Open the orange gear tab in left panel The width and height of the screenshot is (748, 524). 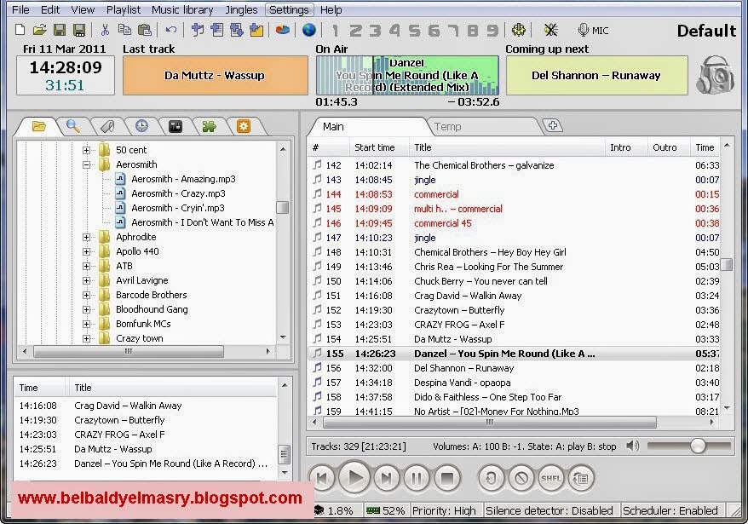(244, 126)
